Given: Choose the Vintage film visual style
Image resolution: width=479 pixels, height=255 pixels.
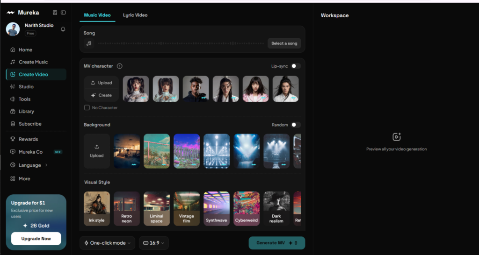Looking at the screenshot, I should [x=187, y=209].
